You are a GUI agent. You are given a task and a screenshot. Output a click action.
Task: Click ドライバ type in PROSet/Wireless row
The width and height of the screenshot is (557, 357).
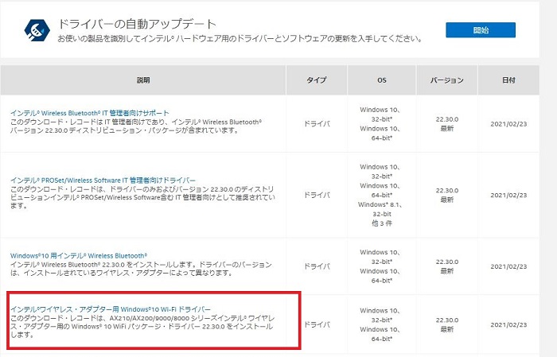click(317, 195)
